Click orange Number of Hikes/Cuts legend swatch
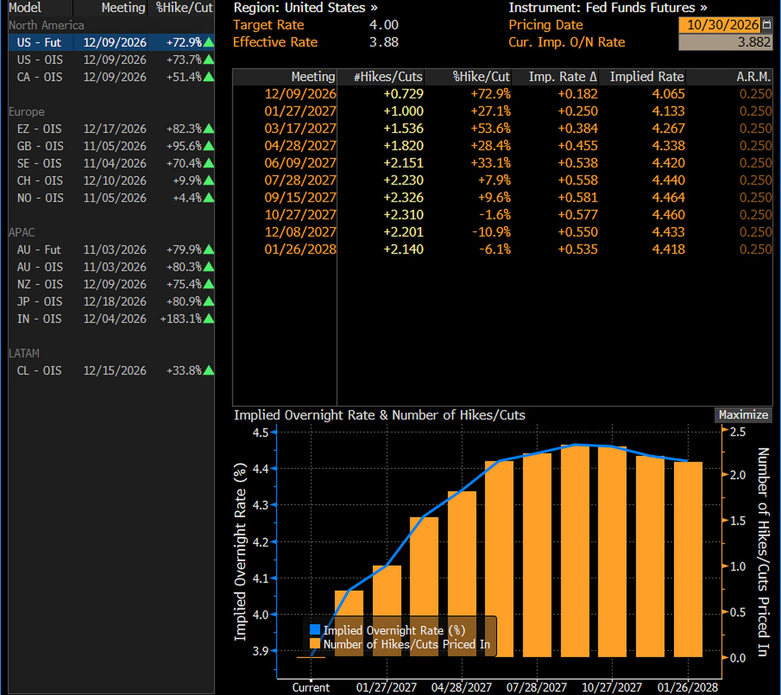 (315, 644)
